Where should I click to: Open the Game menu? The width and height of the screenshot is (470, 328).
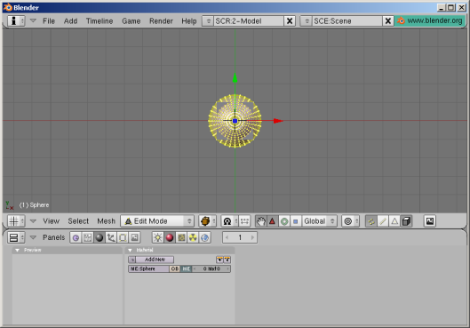point(131,21)
